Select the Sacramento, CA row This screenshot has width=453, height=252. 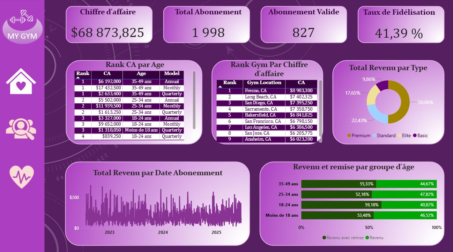pyautogui.click(x=267, y=109)
